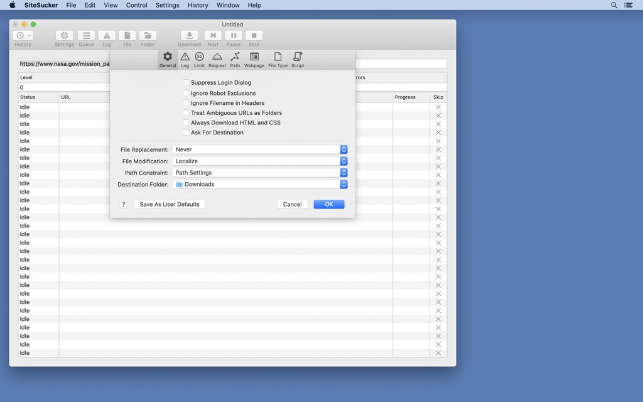Open the Queue toolbar icon

[x=86, y=36]
